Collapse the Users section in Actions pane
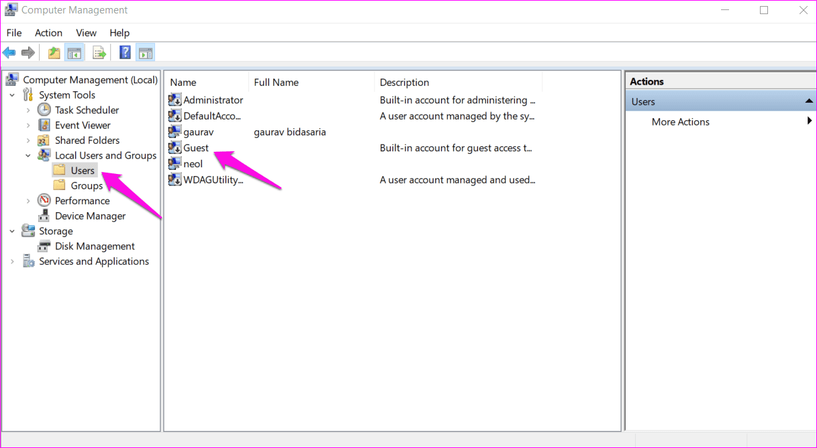The height and width of the screenshot is (448, 817). (810, 101)
